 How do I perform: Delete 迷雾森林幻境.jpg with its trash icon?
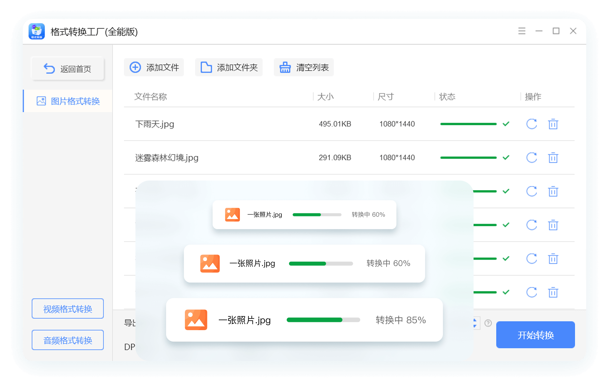(x=553, y=158)
